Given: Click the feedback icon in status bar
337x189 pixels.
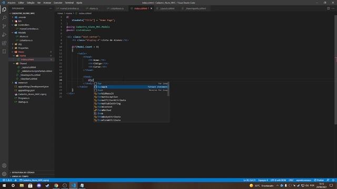Looking at the screenshot, I should pos(328,180).
